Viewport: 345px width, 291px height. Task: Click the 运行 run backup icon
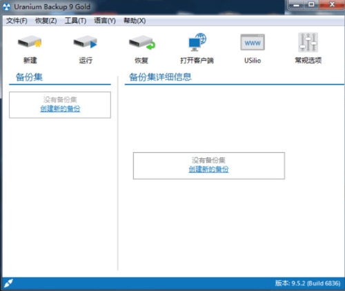click(86, 42)
